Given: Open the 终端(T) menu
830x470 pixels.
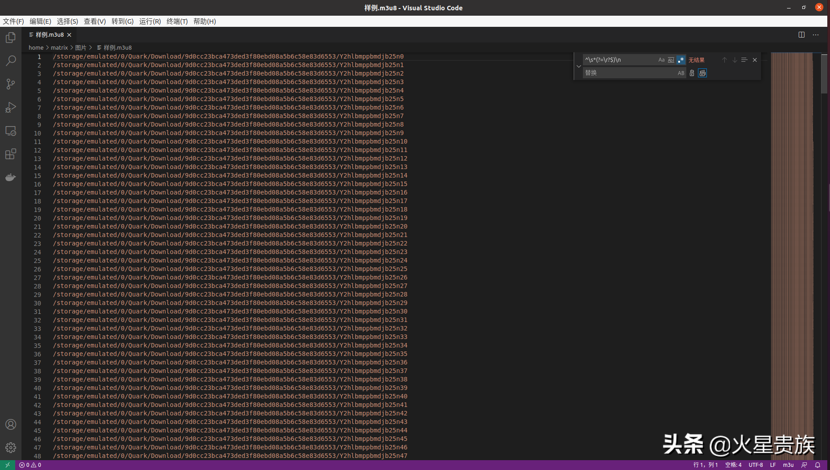Looking at the screenshot, I should [x=177, y=21].
